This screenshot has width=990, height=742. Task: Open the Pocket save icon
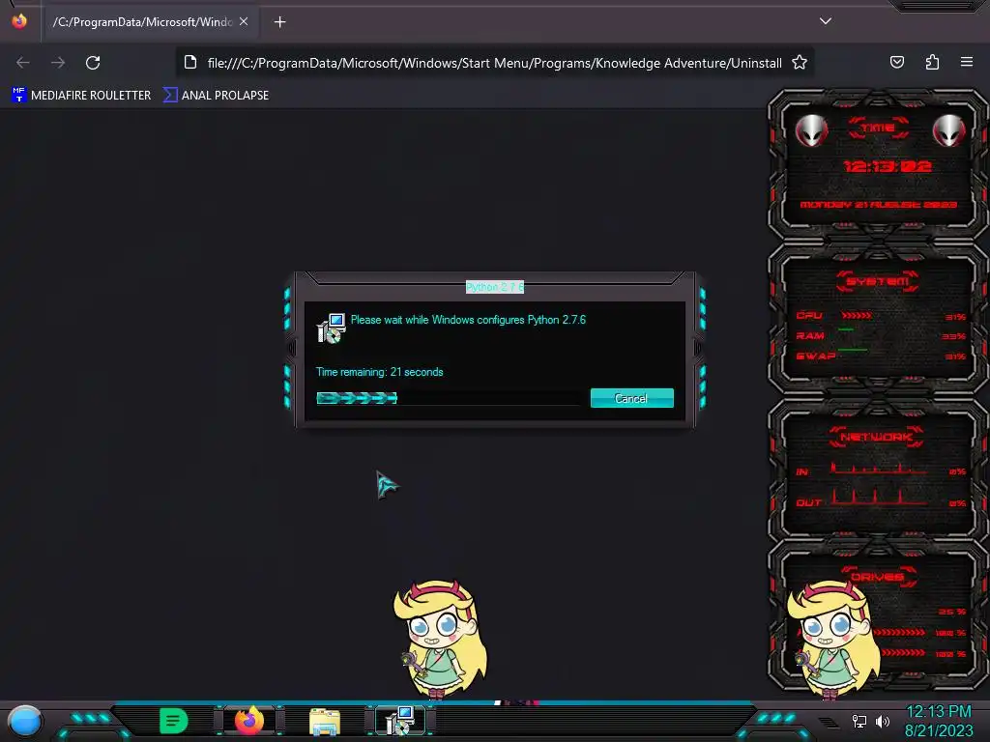pos(896,62)
